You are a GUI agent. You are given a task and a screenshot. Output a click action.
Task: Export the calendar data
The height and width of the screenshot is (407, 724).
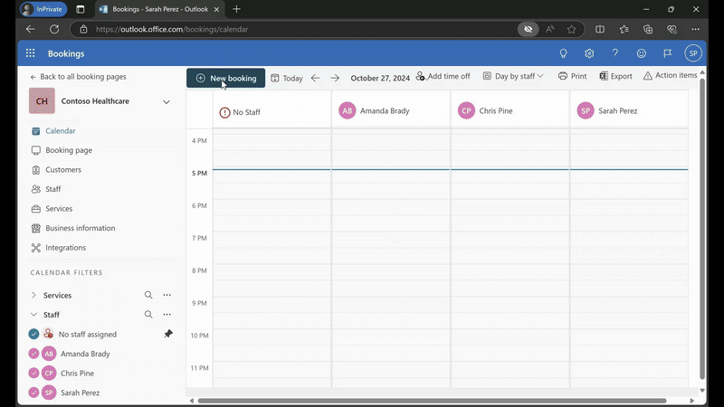pyautogui.click(x=615, y=76)
